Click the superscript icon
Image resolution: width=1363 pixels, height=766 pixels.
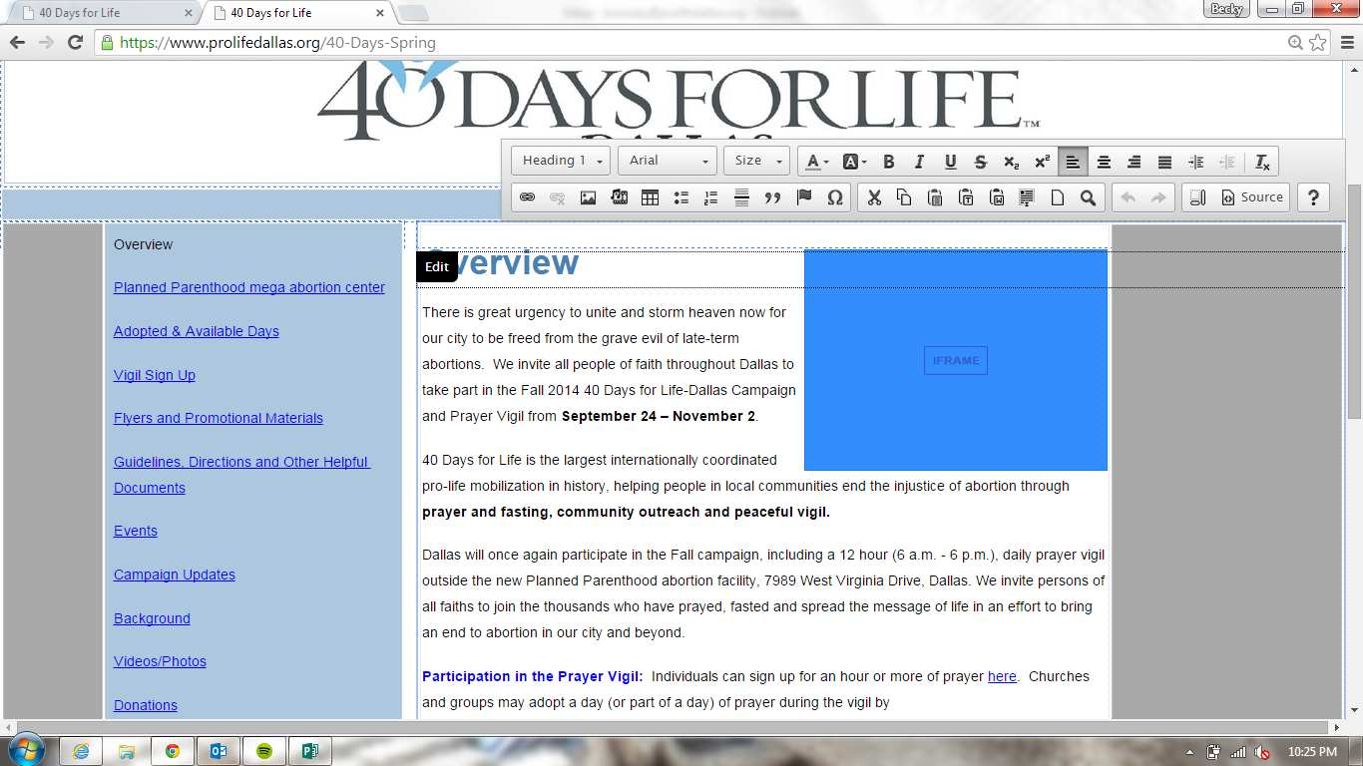click(1042, 162)
